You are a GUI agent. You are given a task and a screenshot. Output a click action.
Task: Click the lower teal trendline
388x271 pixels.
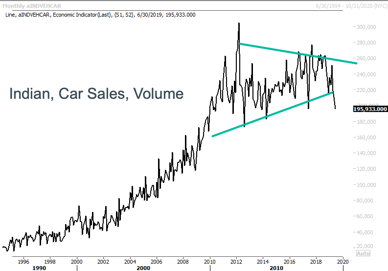tap(272, 114)
